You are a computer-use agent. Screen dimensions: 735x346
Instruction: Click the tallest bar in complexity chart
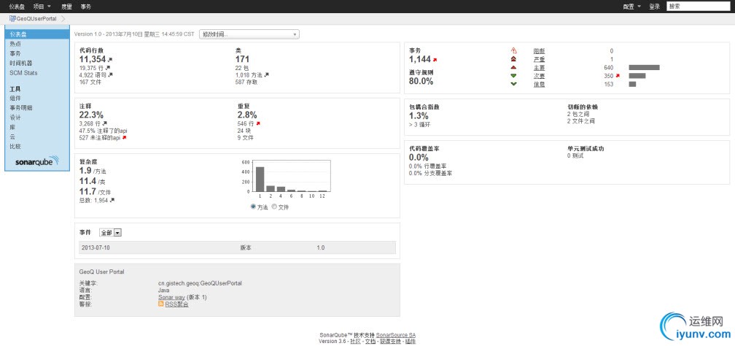pos(260,179)
